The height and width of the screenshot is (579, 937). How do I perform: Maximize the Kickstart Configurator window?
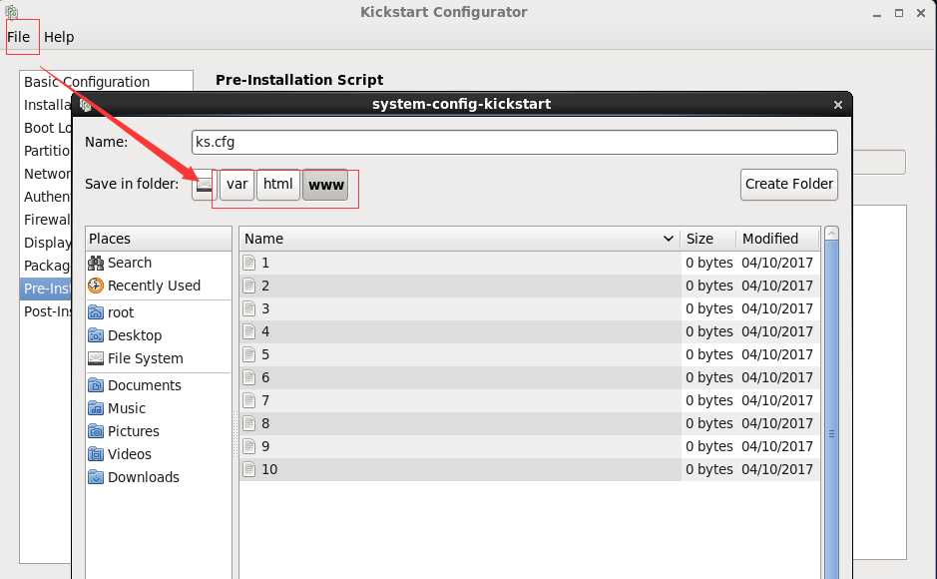[899, 13]
